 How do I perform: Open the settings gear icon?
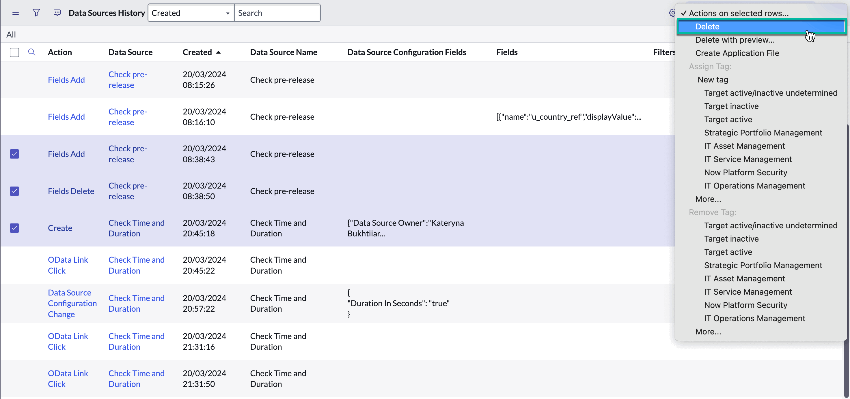pos(672,13)
